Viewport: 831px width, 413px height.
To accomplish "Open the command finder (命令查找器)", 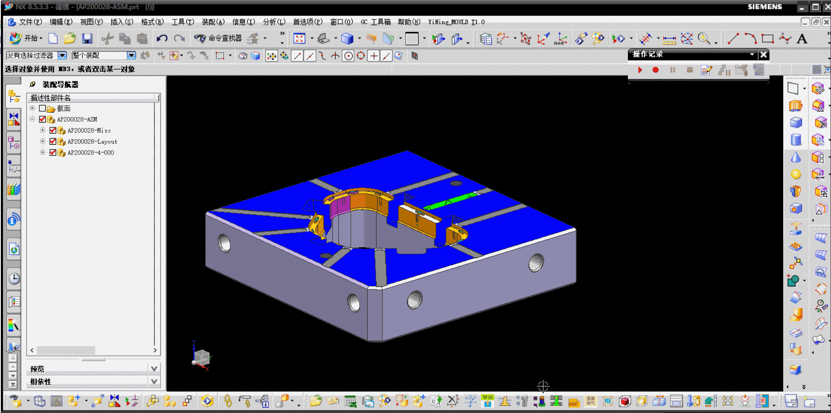I will [218, 39].
